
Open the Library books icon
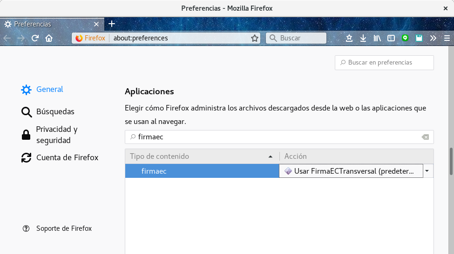pos(377,38)
